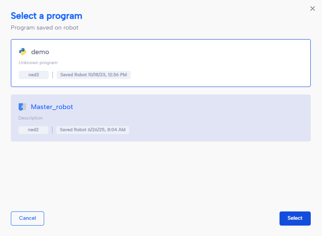
Task: Click Saved Robot 10/18/23, 12:36 PM tag
Action: (93, 75)
